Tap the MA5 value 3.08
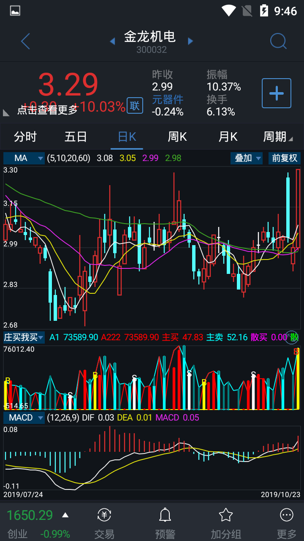This screenshot has width=304, height=541. [x=105, y=158]
